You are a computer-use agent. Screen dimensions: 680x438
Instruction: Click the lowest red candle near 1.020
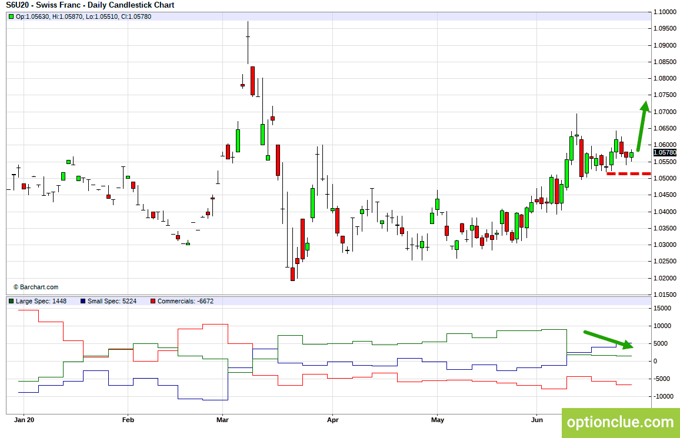click(x=293, y=274)
